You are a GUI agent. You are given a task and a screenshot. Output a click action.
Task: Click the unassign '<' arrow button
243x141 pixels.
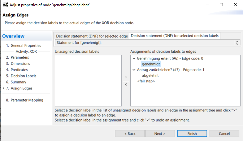coord(126,85)
